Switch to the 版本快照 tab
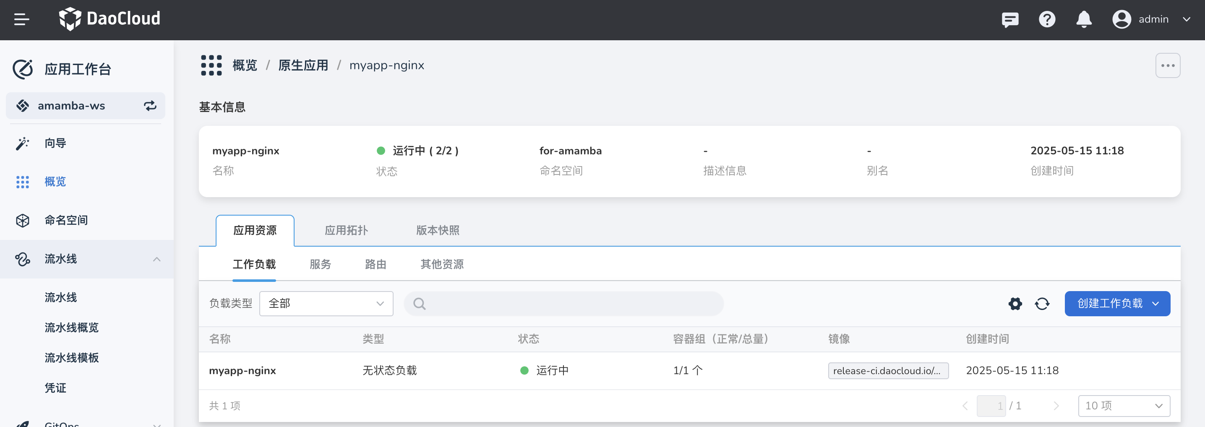This screenshot has height=427, width=1205. [x=437, y=230]
